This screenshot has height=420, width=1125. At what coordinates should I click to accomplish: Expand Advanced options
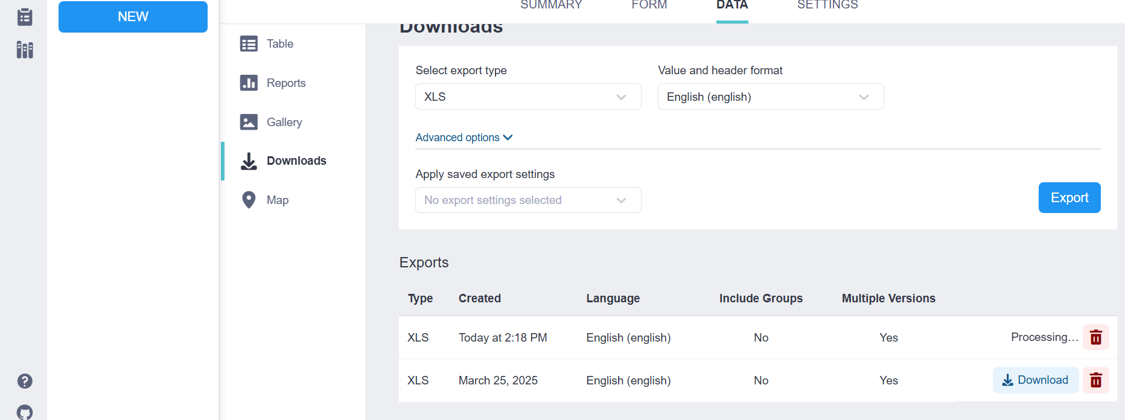464,138
